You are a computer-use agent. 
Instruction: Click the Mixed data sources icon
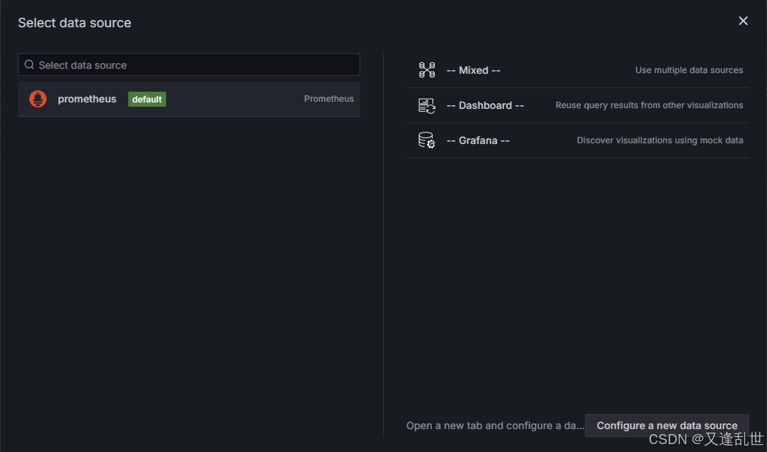427,70
